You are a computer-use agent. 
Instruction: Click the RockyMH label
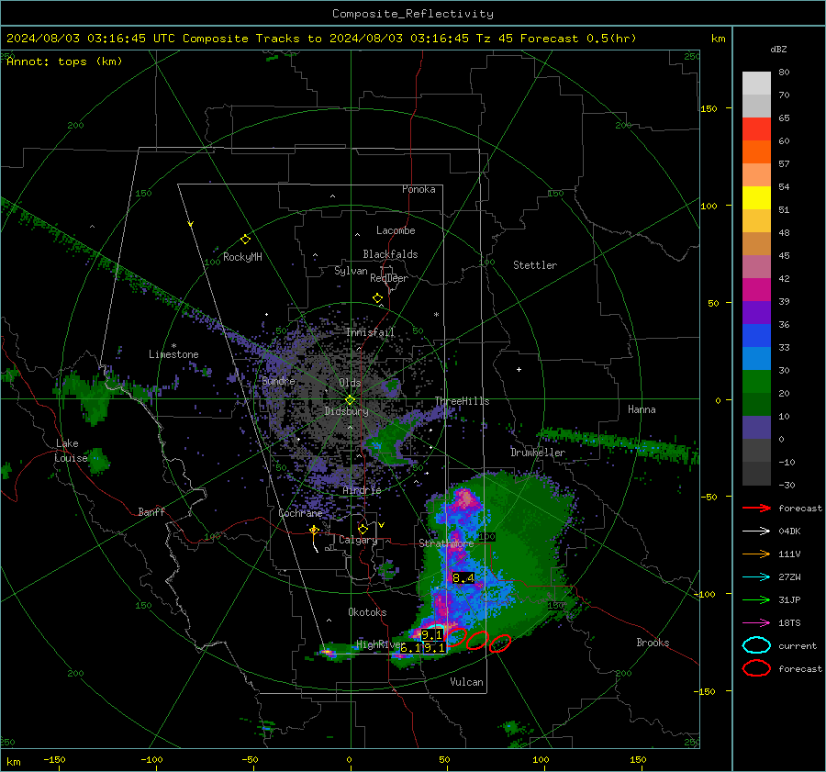(x=242, y=257)
